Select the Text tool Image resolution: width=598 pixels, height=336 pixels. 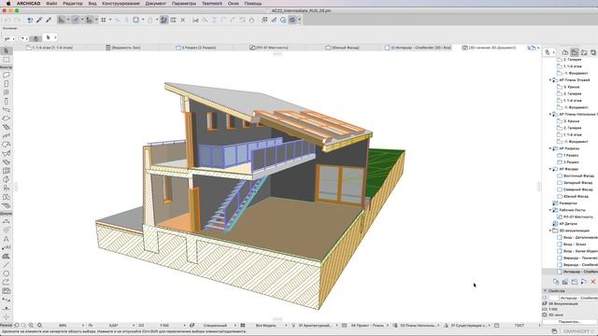[7, 239]
